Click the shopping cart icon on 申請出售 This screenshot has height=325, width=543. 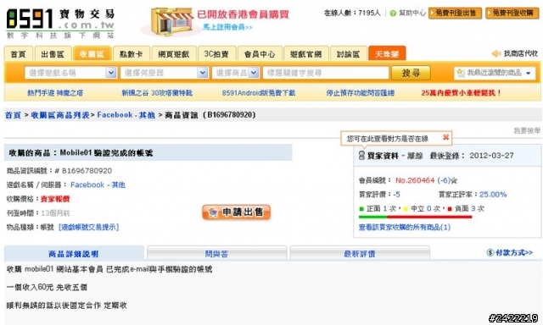pyautogui.click(x=213, y=212)
